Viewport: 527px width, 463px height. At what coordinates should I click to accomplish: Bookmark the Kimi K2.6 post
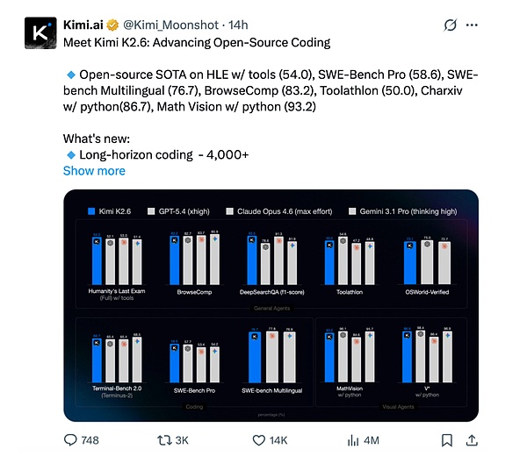(x=447, y=439)
